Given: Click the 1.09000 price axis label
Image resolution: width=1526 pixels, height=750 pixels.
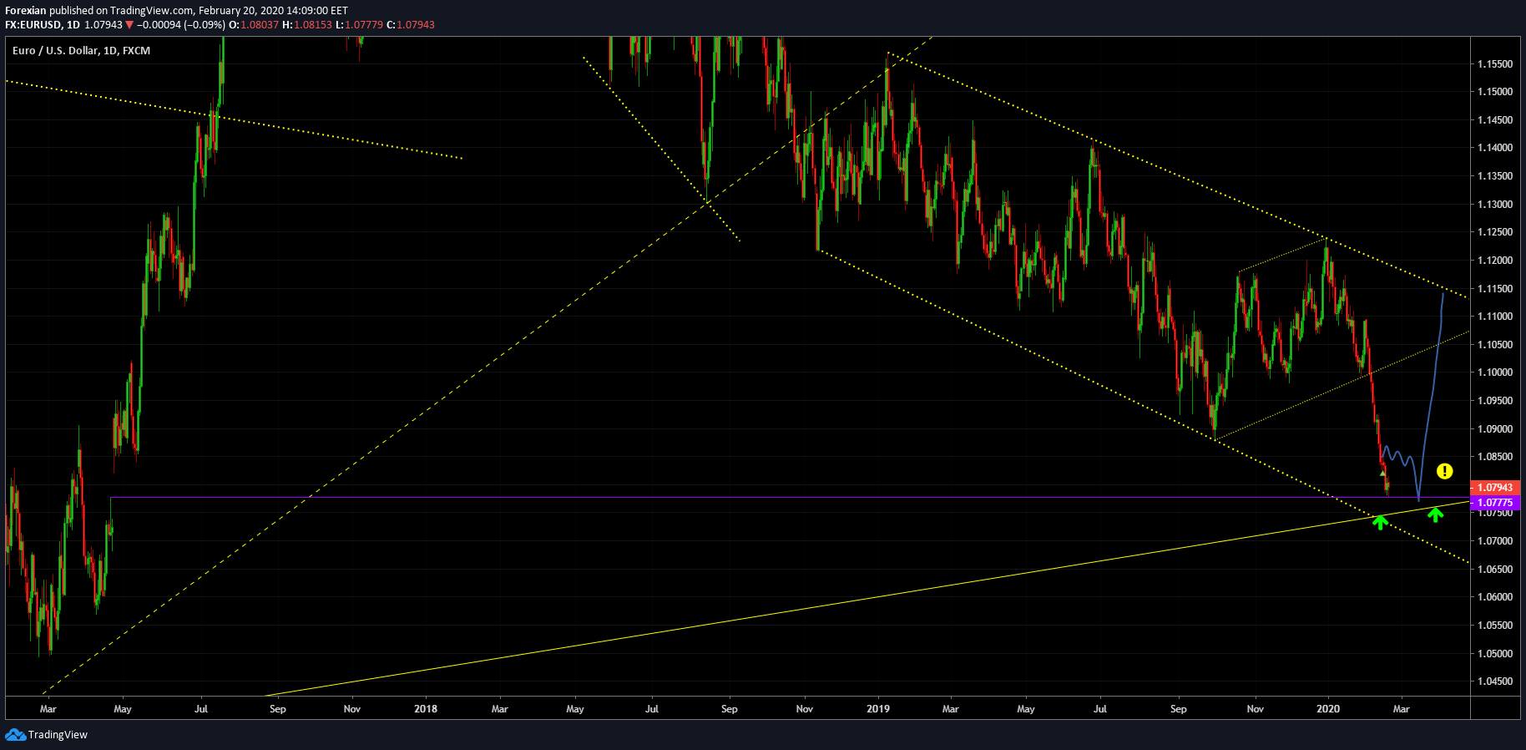Looking at the screenshot, I should tap(1495, 429).
